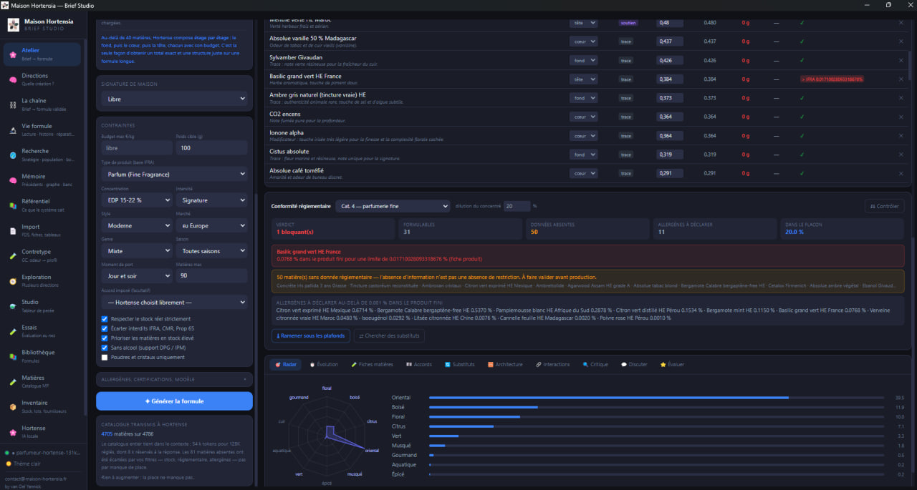Open the Cat. 4 parfumerie fine dropdown

(x=393, y=206)
